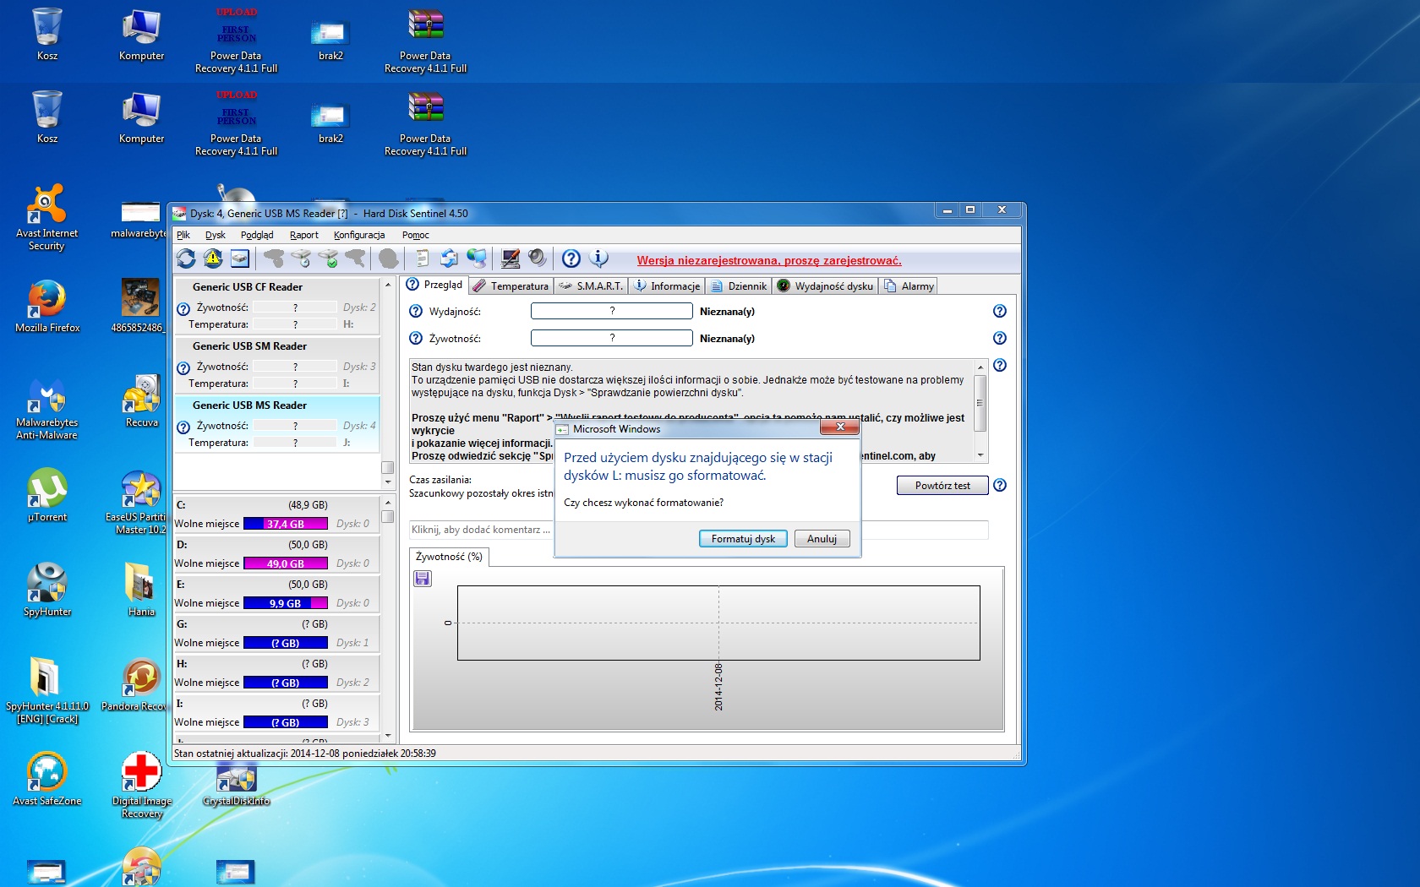Open the notepad text report toolbar icon
Screen dimensions: 1420x887
pos(422,258)
